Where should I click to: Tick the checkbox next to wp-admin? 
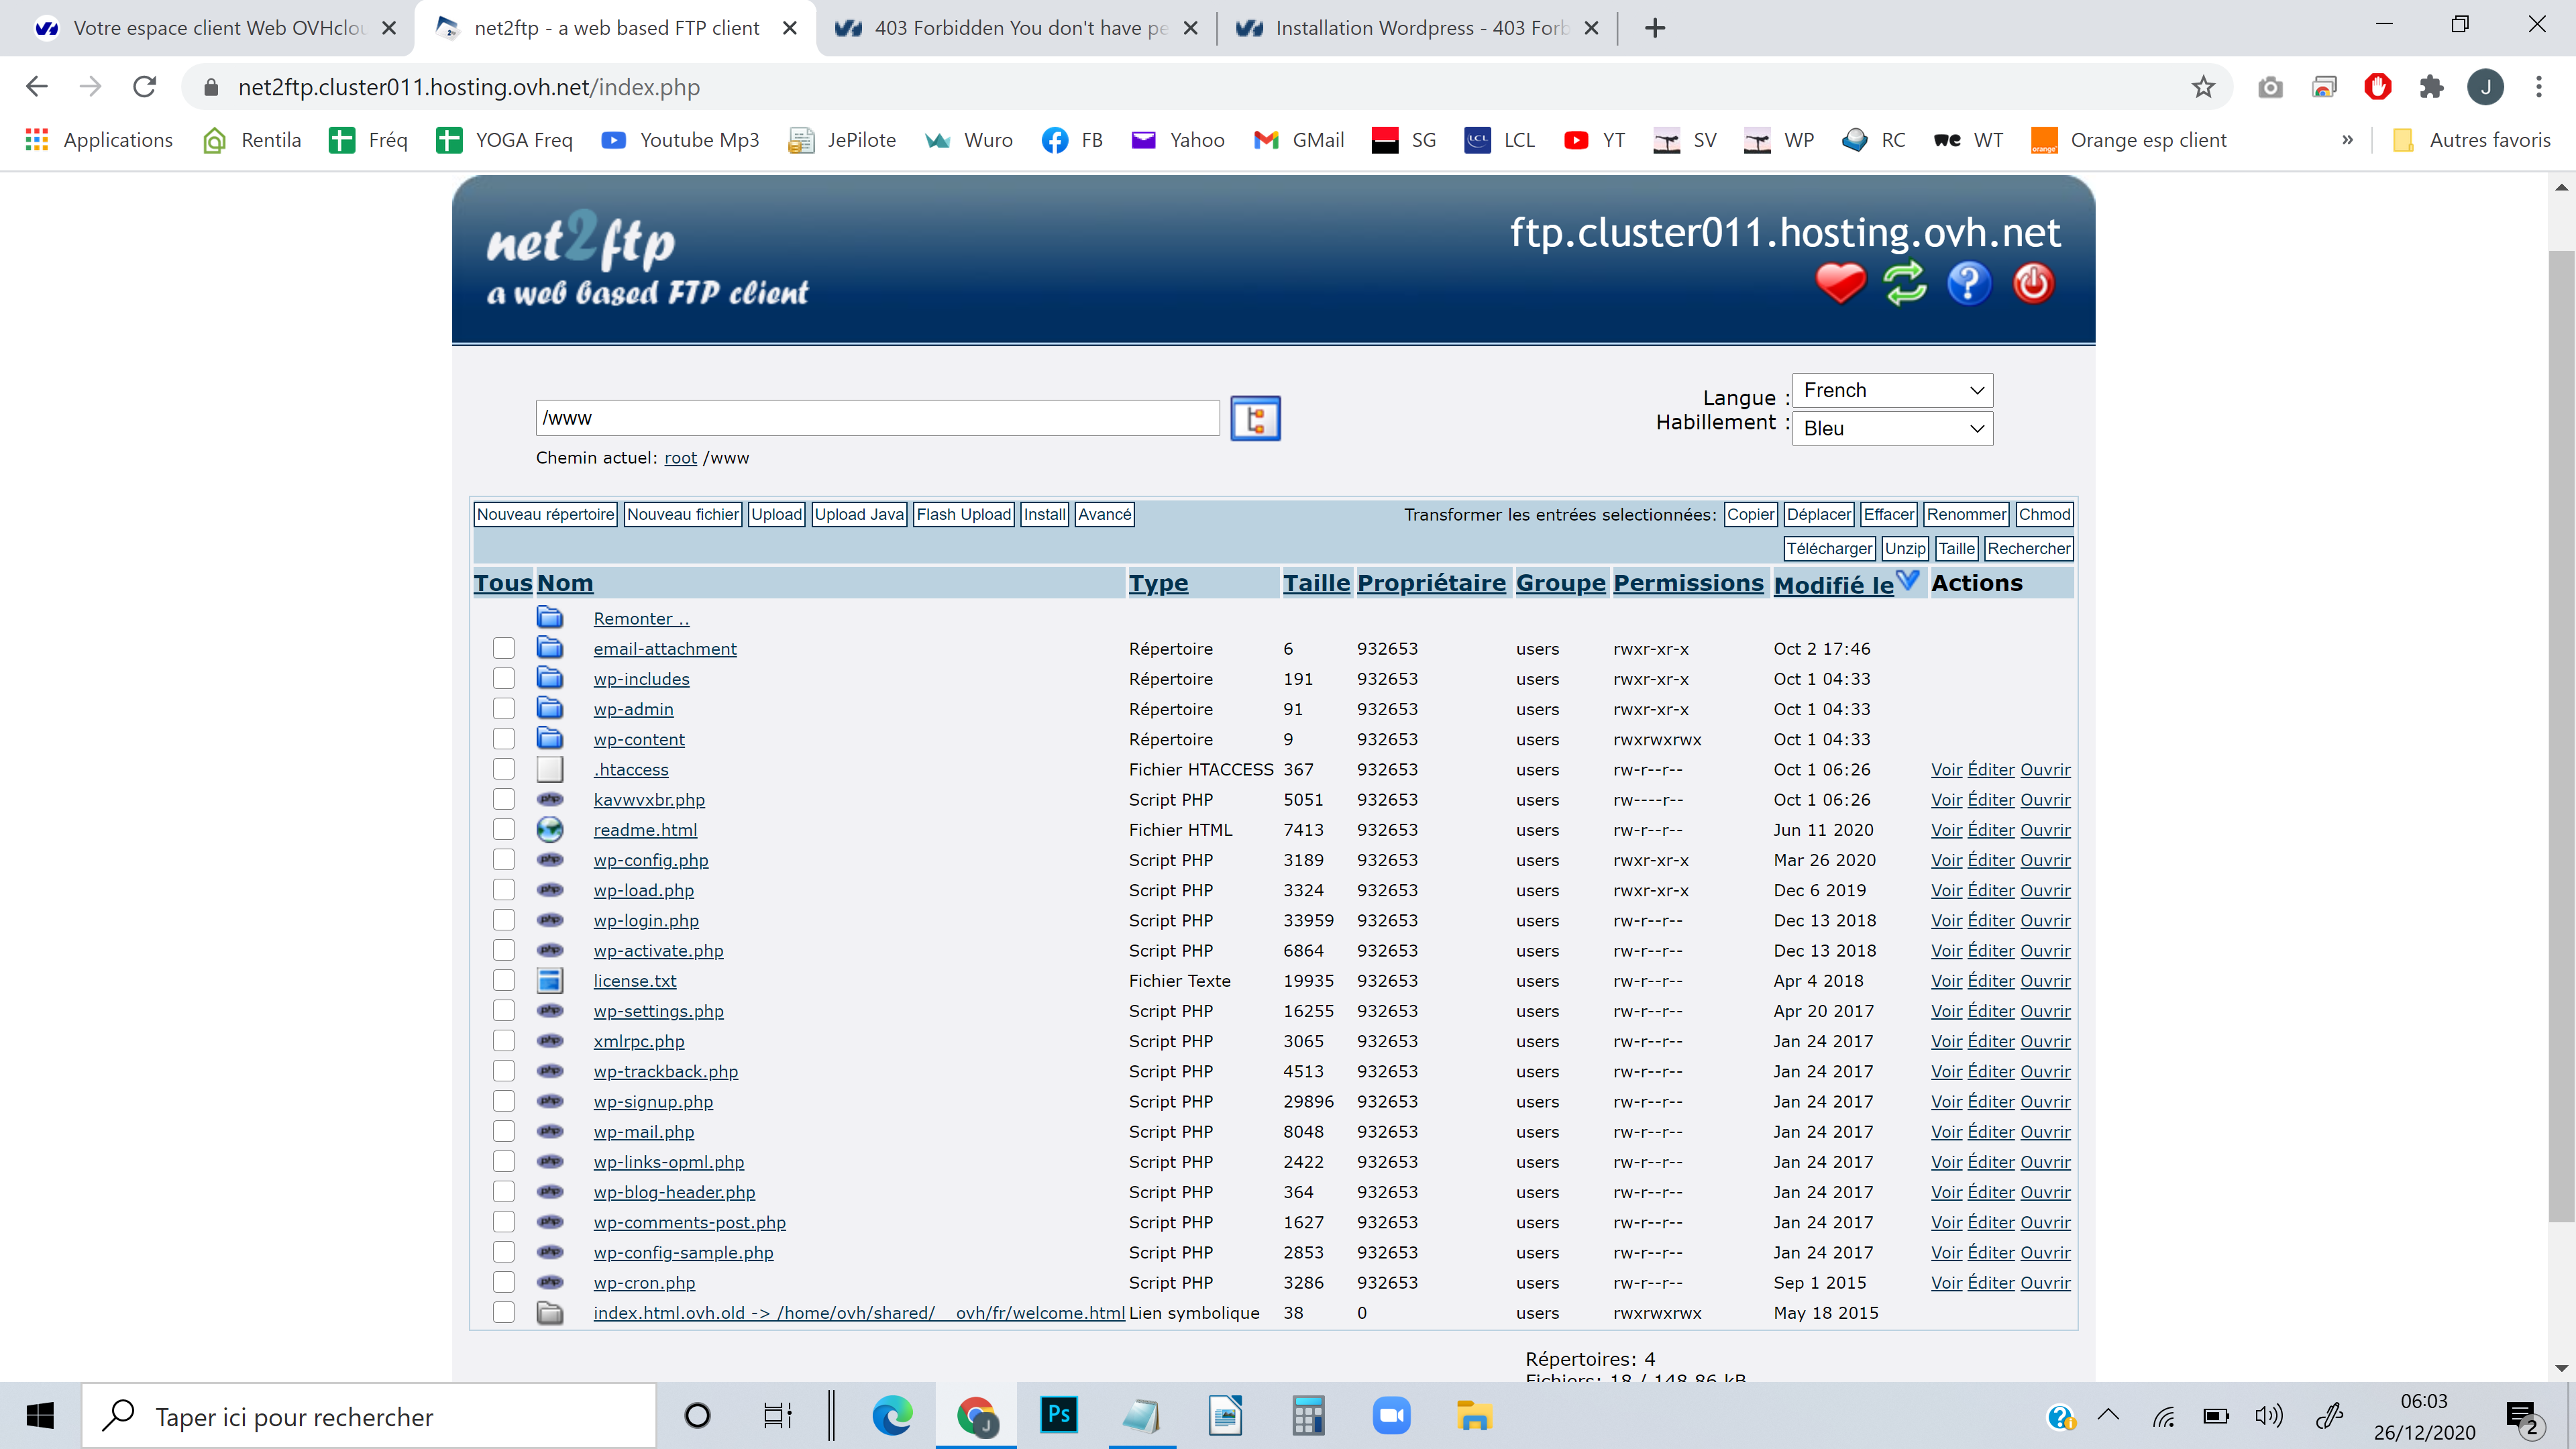[x=503, y=709]
